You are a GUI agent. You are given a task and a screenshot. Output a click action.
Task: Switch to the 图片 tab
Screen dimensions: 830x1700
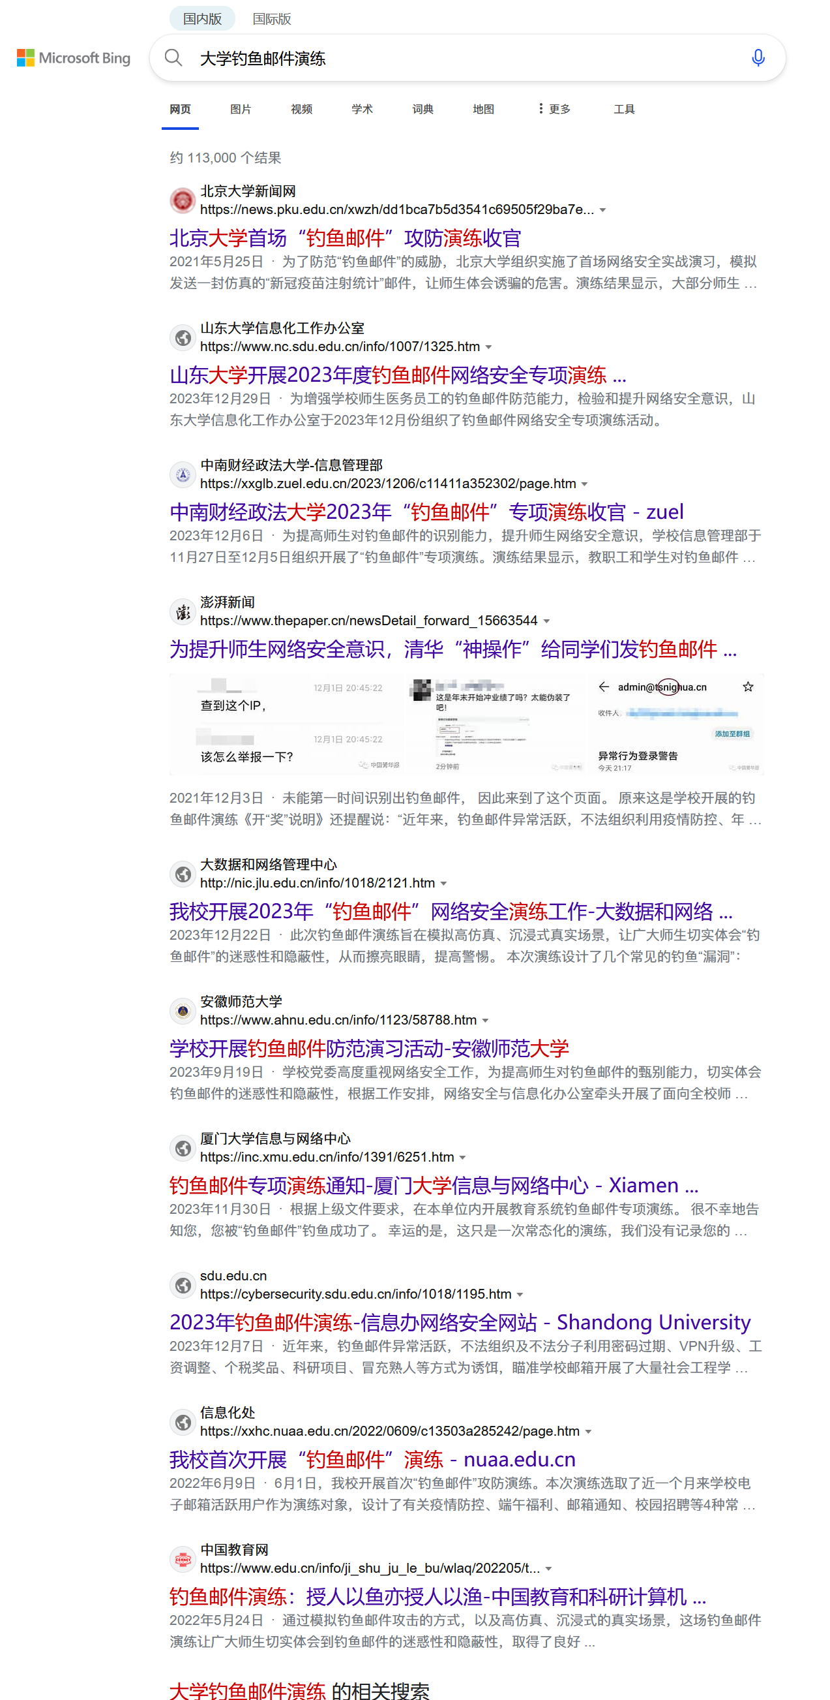tap(241, 109)
